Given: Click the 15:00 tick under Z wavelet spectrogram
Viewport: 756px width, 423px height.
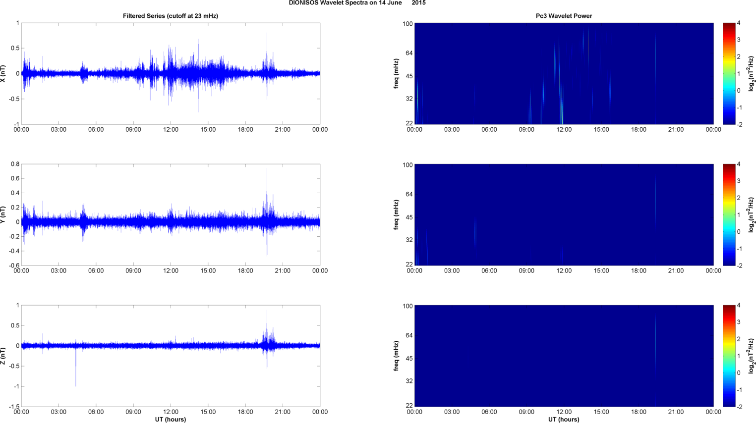Looking at the screenshot, I should coord(601,412).
